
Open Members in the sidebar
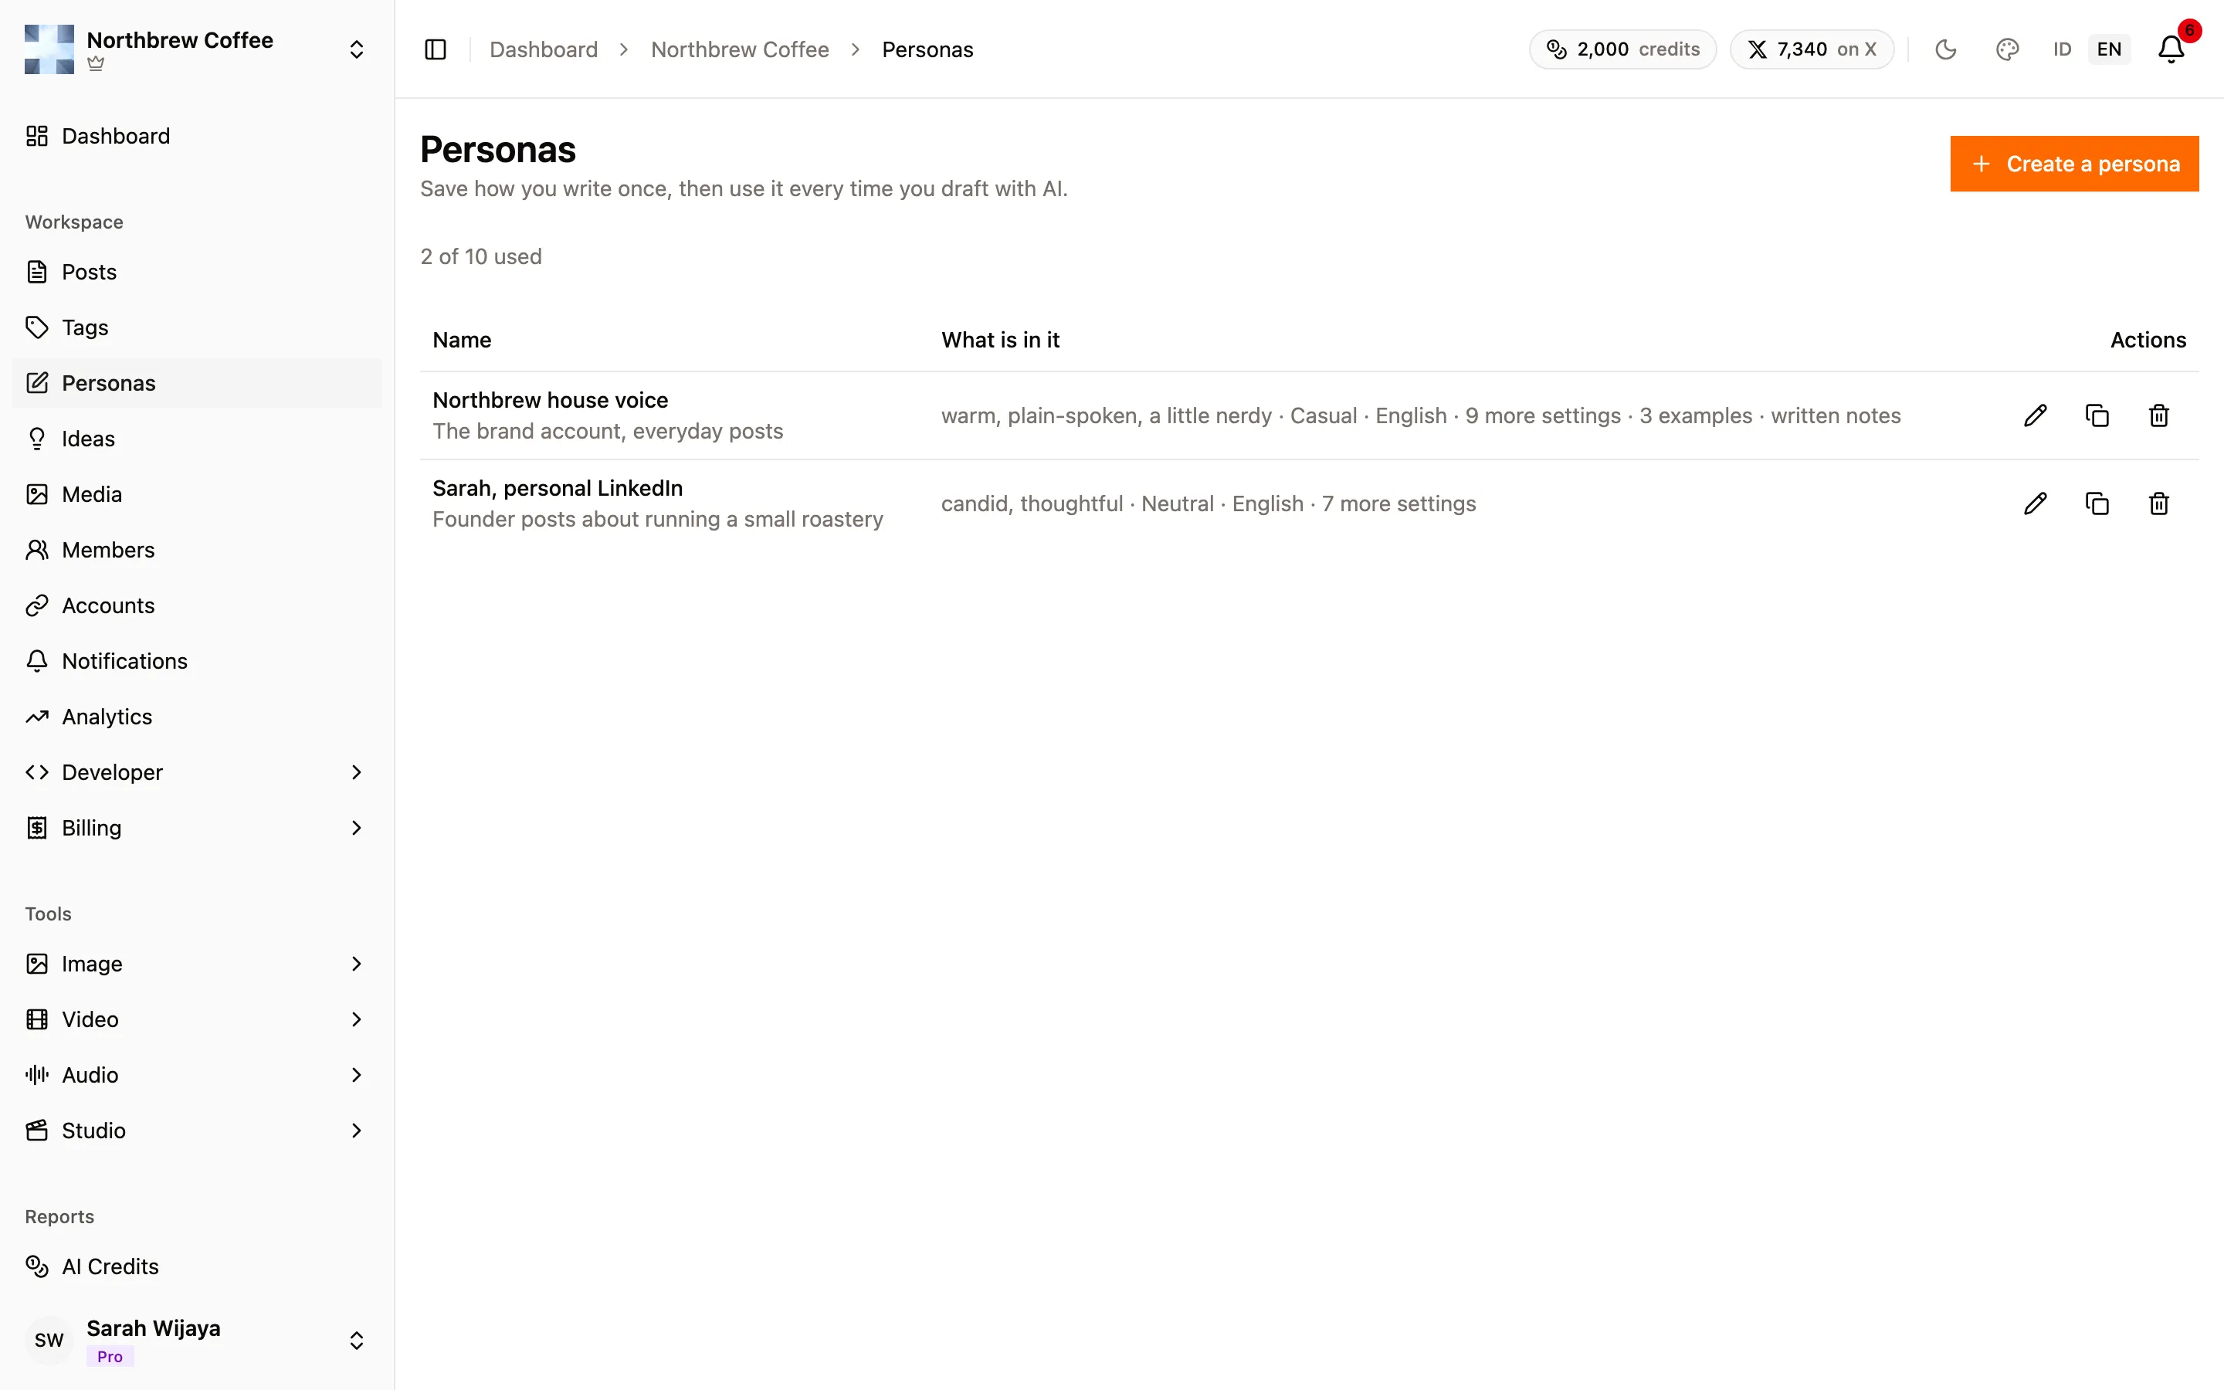197,550
